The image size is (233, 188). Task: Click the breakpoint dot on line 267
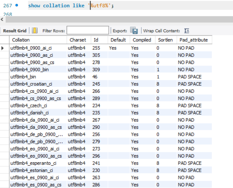17,5
